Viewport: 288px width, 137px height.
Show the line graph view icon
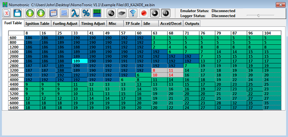[64, 13]
